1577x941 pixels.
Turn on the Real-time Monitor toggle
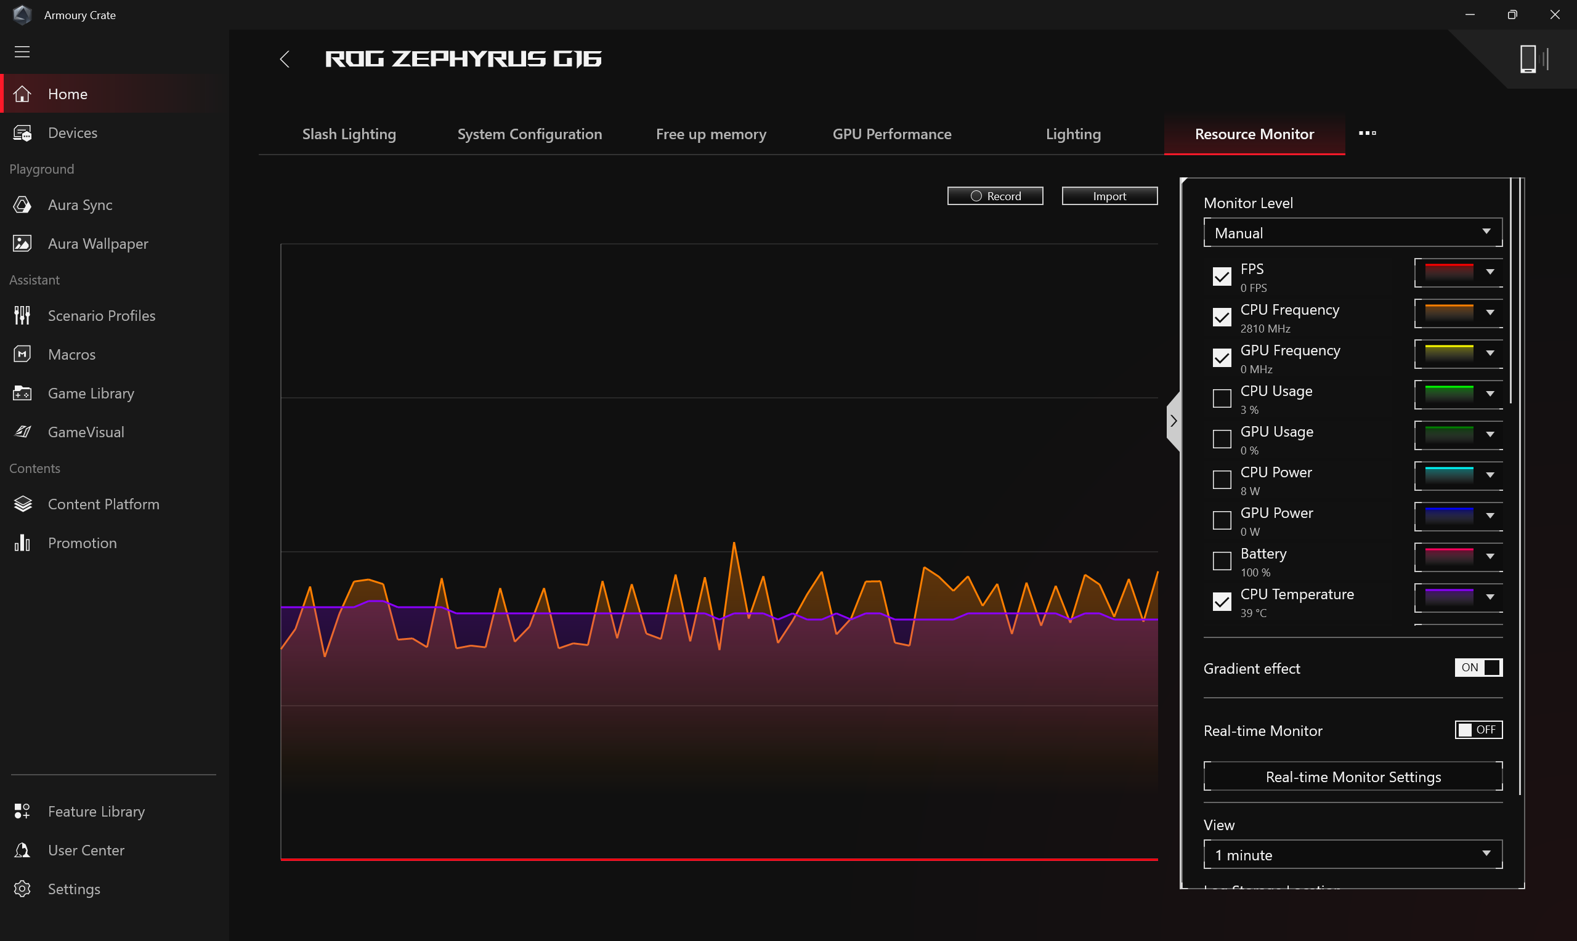pyautogui.click(x=1478, y=729)
